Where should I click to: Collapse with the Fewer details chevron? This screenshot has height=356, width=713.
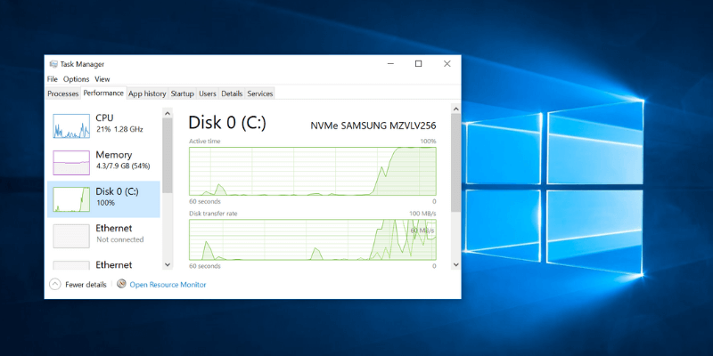point(54,285)
